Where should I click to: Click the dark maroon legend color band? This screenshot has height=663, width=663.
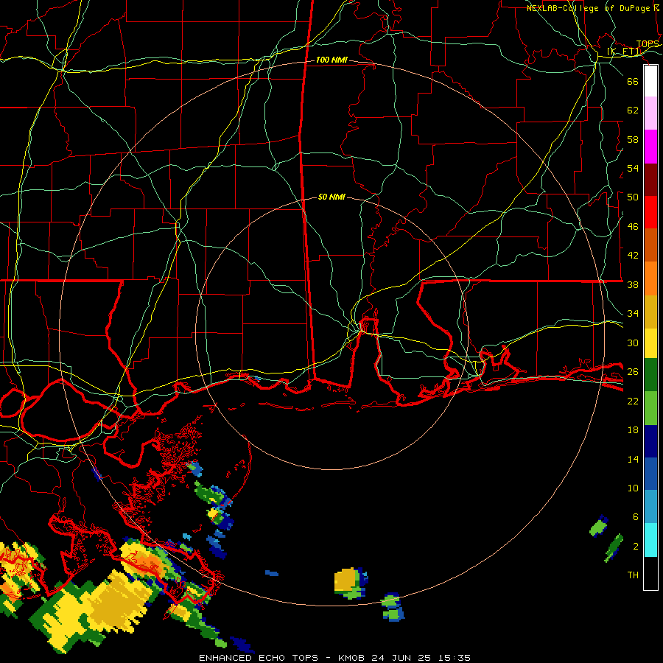click(x=650, y=180)
